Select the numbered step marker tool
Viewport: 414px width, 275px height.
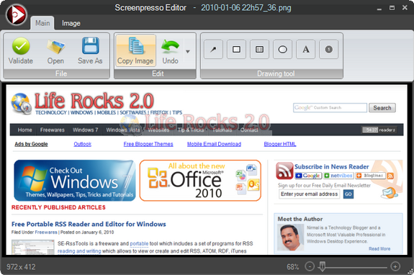point(329,50)
